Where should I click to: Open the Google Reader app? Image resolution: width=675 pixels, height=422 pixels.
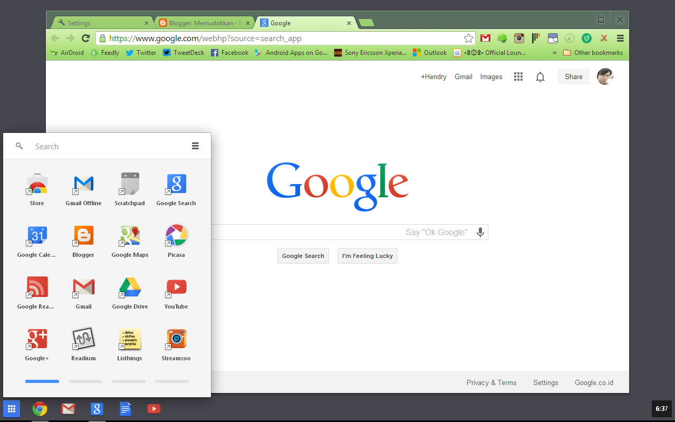(x=37, y=292)
